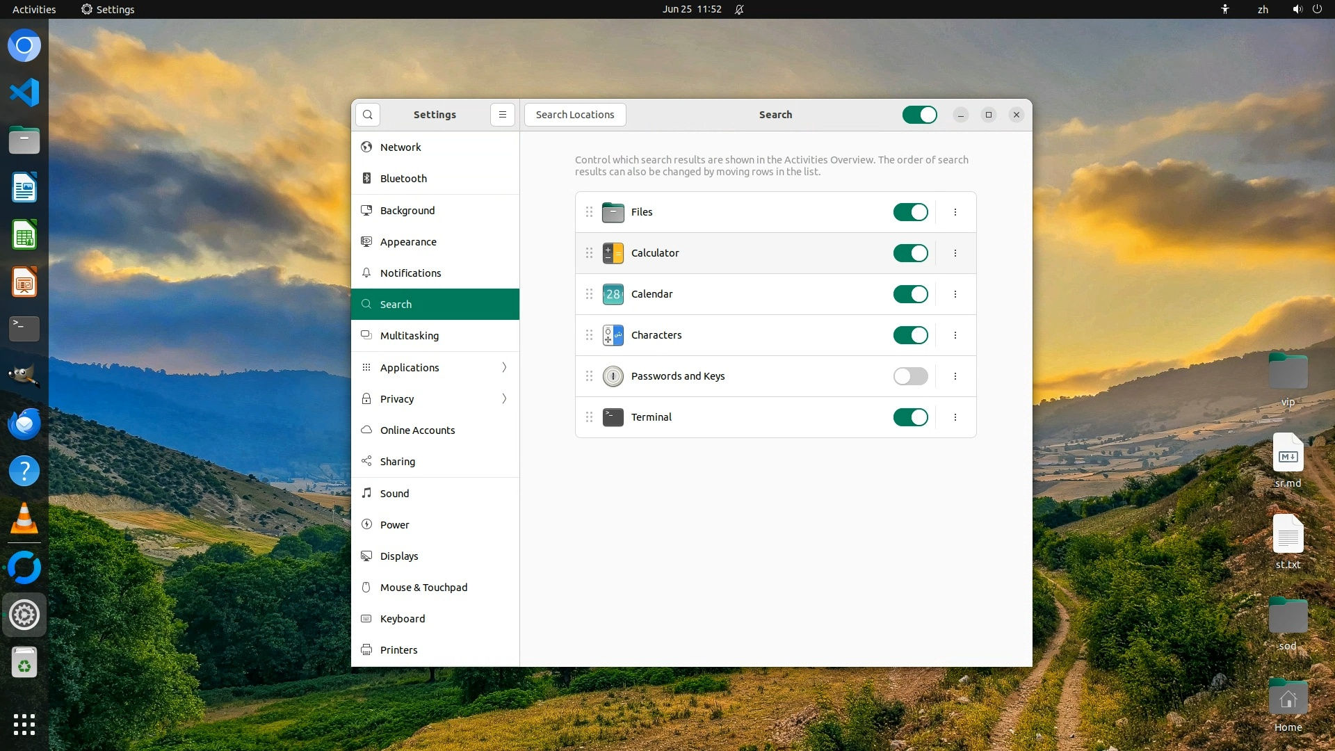Enable Passwords and Keys search toggle
Screen dimensions: 1335x751
[x=910, y=376]
